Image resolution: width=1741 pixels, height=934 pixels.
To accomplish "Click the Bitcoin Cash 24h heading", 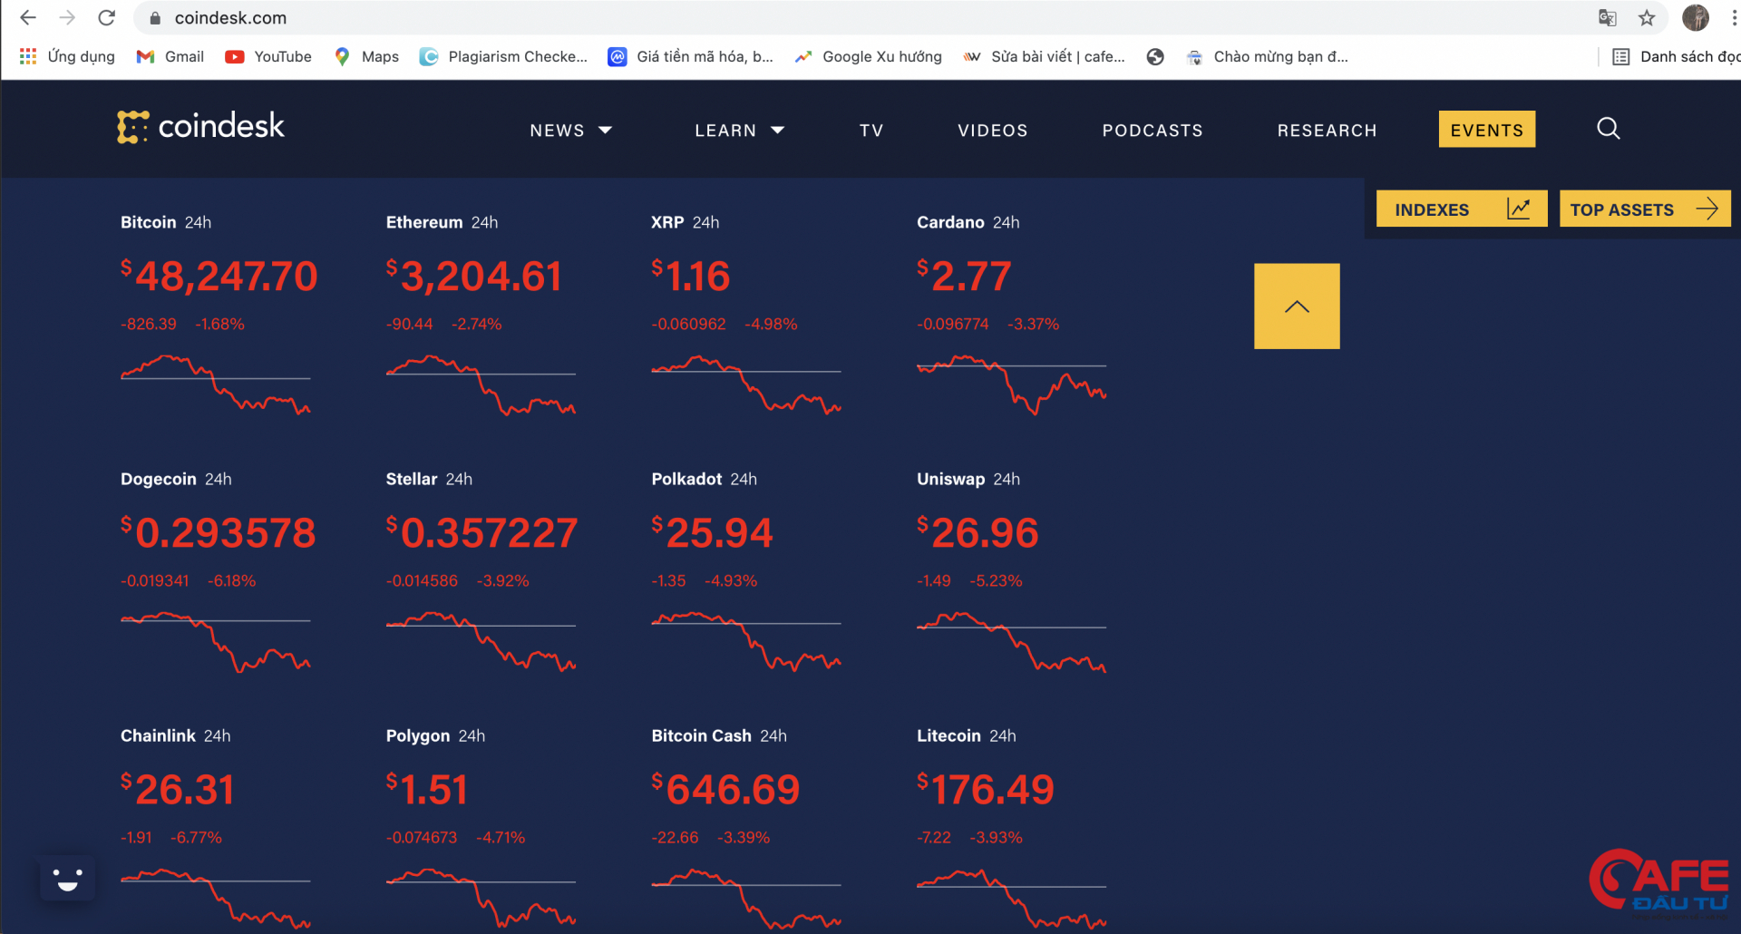I will (x=718, y=735).
